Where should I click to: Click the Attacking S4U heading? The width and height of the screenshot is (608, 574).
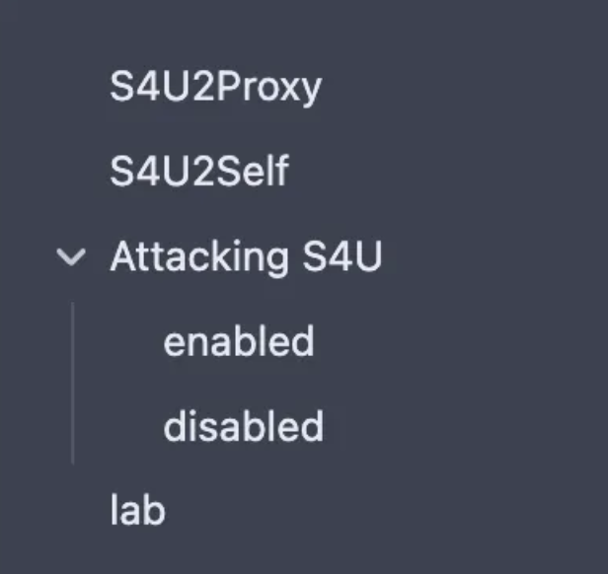(x=246, y=257)
